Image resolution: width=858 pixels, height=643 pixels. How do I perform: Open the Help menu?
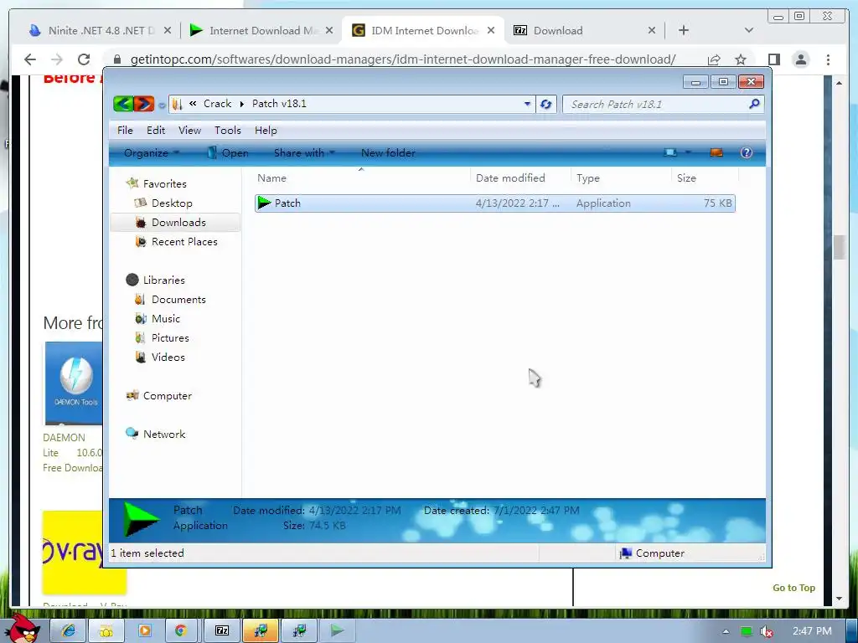coord(266,130)
